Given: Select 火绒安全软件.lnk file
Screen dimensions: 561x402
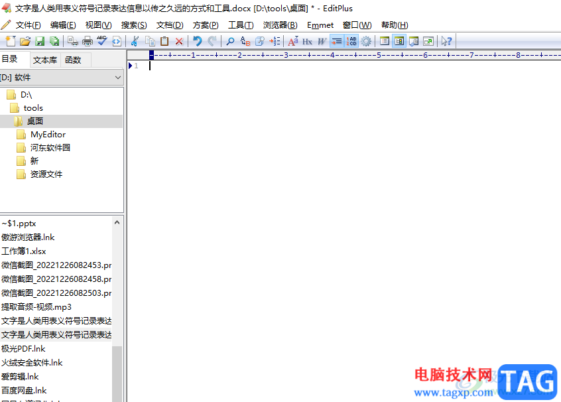Looking at the screenshot, I should pyautogui.click(x=32, y=363).
